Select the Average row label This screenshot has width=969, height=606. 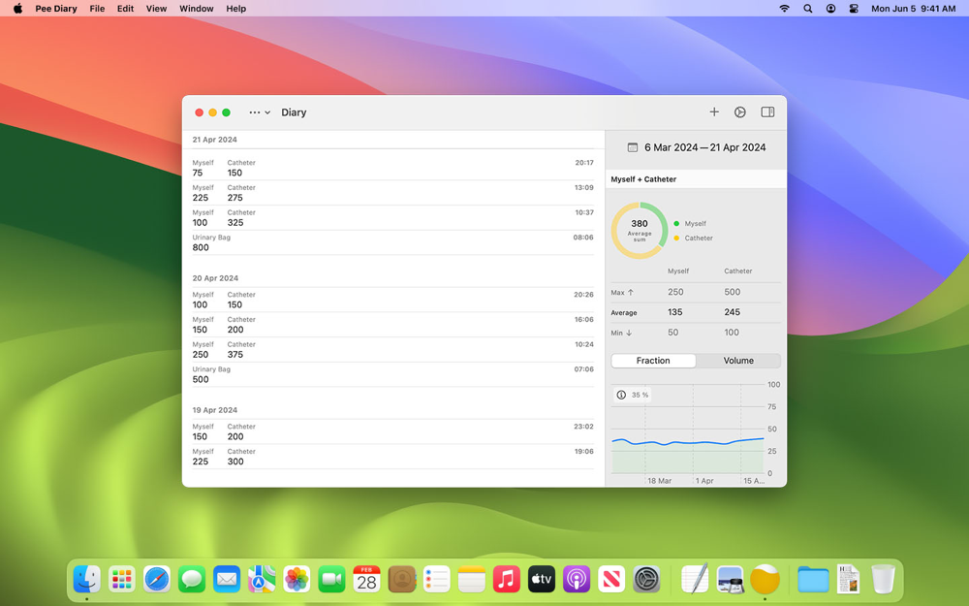click(x=623, y=313)
